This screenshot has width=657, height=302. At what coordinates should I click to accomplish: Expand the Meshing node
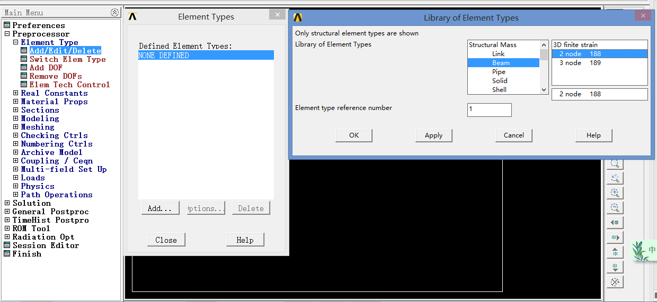(15, 127)
